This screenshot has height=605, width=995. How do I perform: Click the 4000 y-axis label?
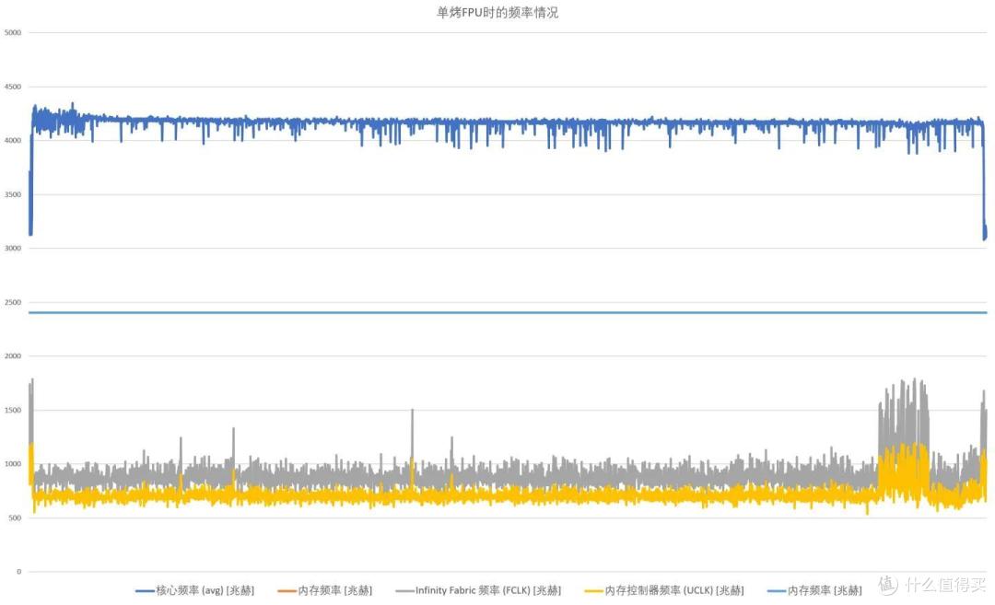point(13,140)
